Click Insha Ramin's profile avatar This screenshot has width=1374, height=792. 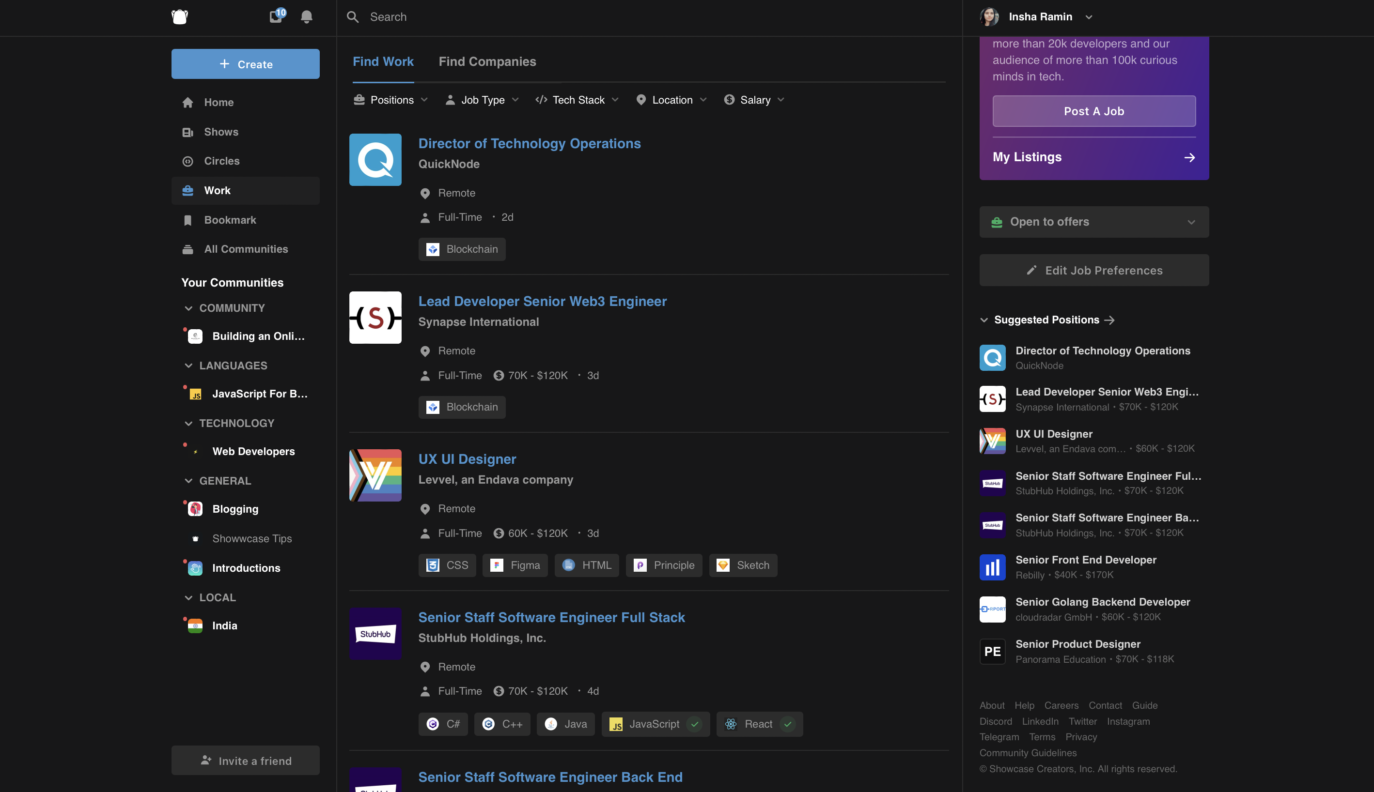(989, 17)
